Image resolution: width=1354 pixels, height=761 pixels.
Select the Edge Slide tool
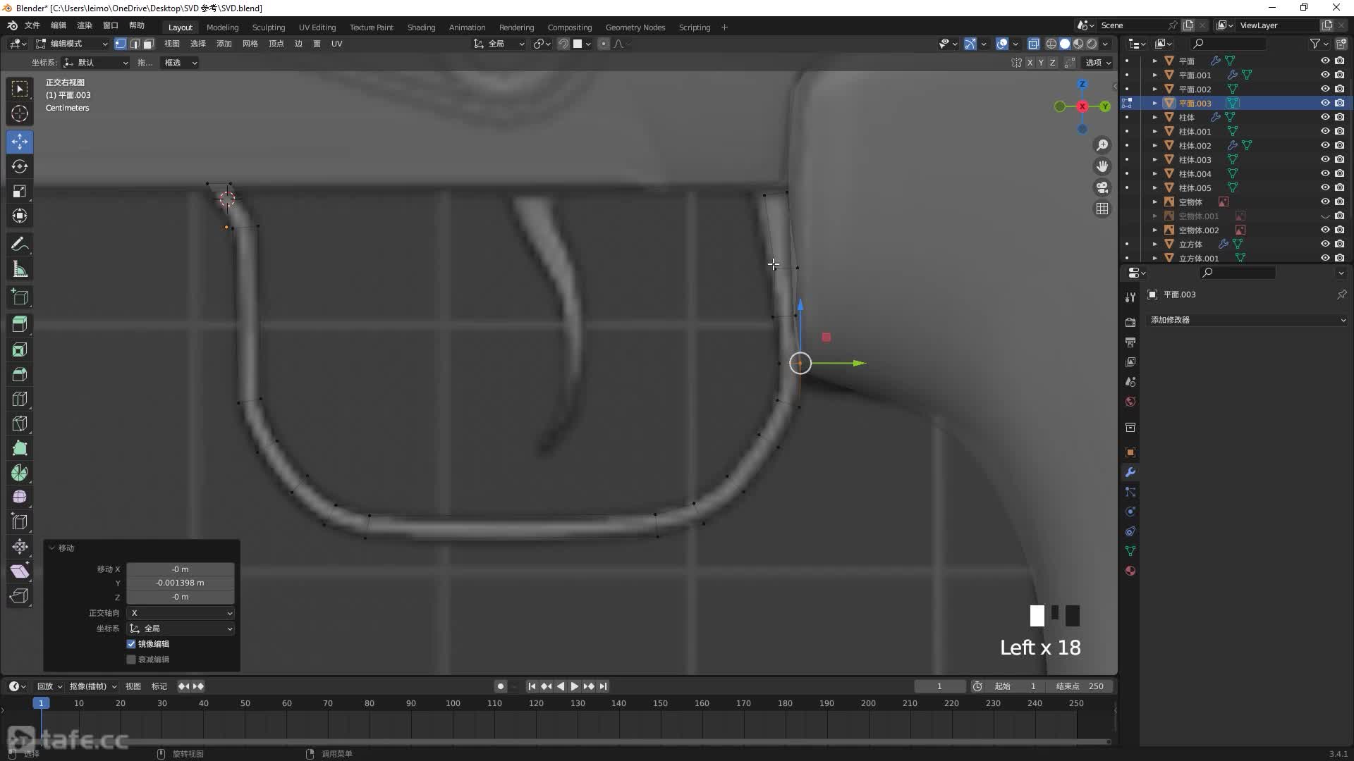[20, 522]
